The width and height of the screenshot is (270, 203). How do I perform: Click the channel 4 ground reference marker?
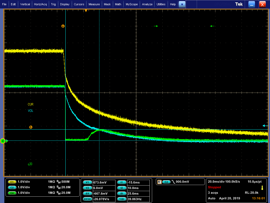coord(3,141)
